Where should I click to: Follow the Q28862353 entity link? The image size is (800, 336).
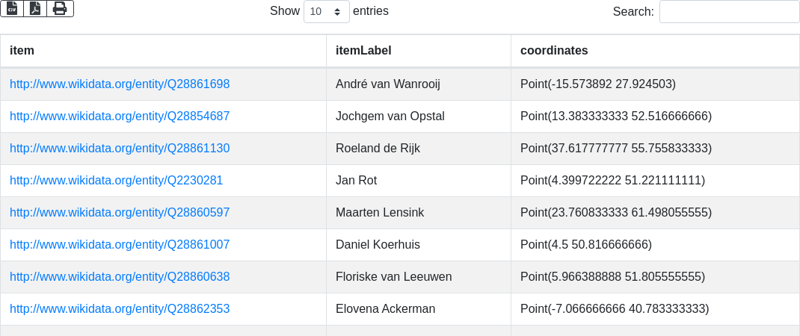pyautogui.click(x=120, y=309)
